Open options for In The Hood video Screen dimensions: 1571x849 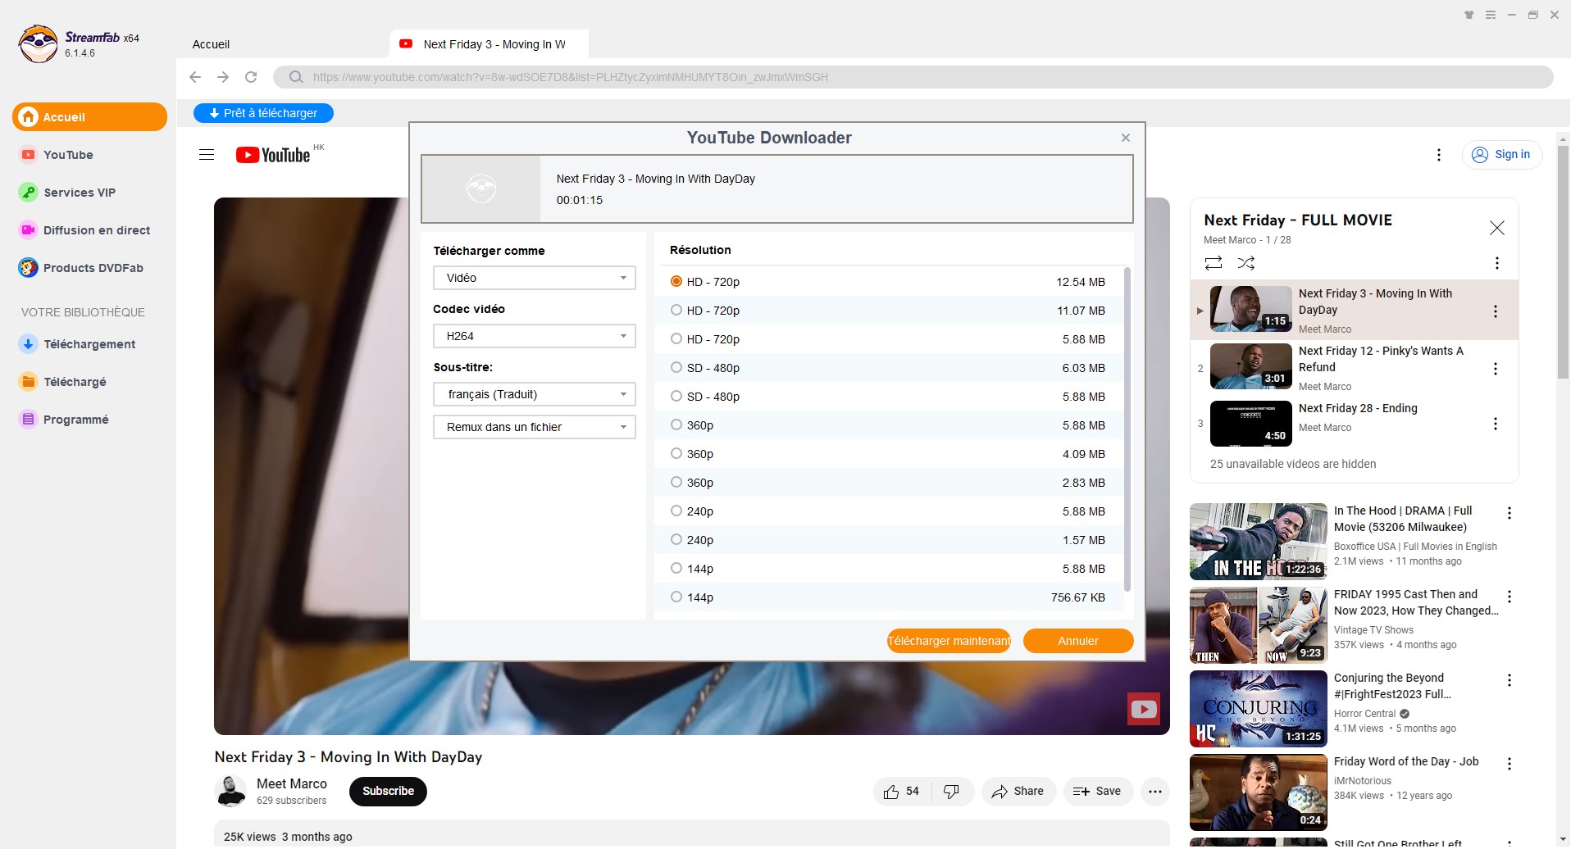[1509, 513]
